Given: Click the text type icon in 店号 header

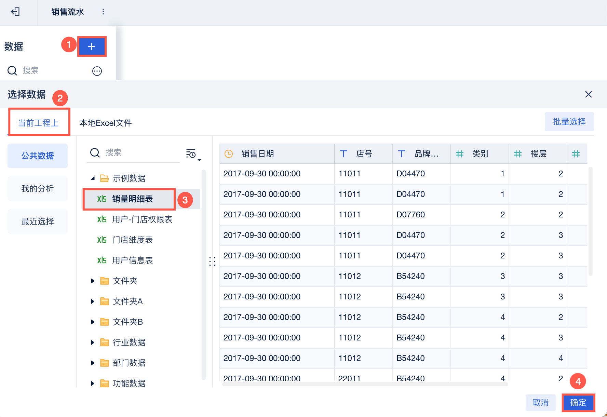Looking at the screenshot, I should [x=343, y=154].
